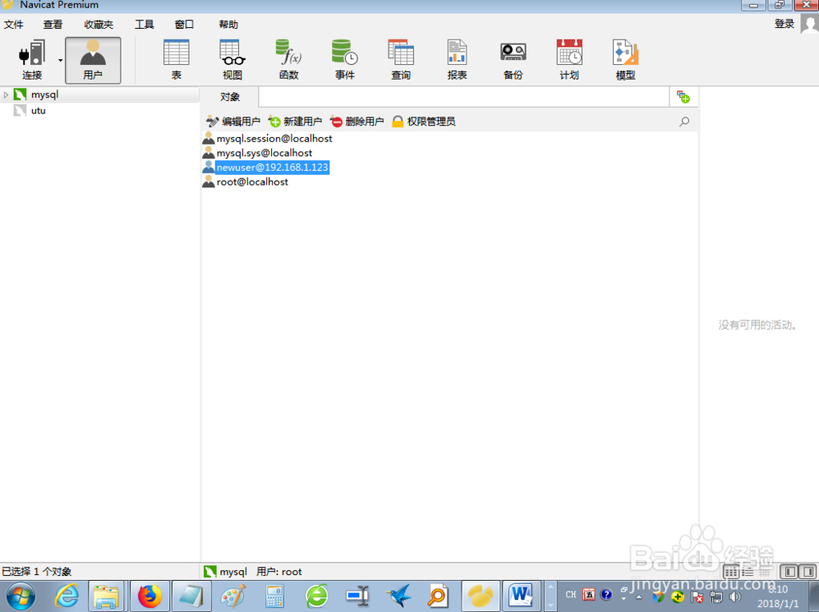Open File Explorer from taskbar
The height and width of the screenshot is (612, 819).
(107, 596)
